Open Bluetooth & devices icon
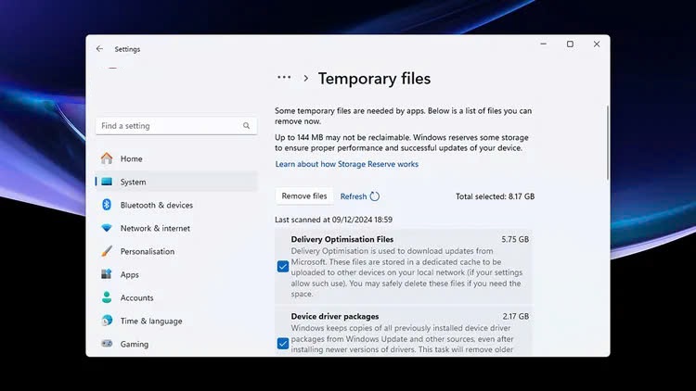This screenshot has width=696, height=391. point(107,205)
